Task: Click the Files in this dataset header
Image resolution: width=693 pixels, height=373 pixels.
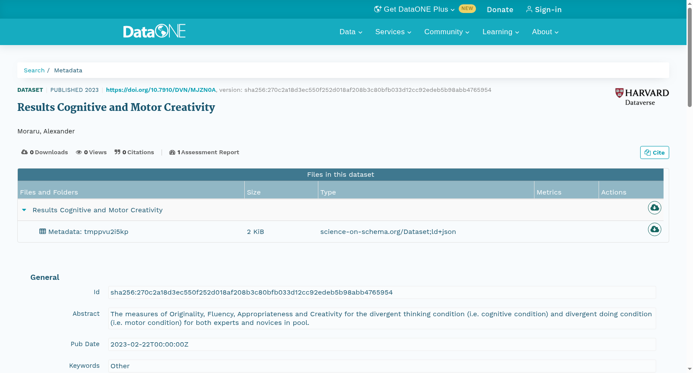Action: point(340,175)
